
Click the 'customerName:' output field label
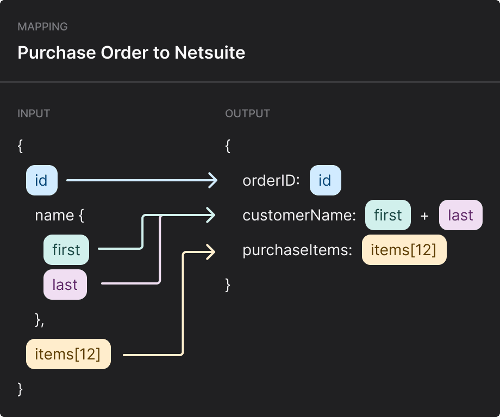click(299, 216)
